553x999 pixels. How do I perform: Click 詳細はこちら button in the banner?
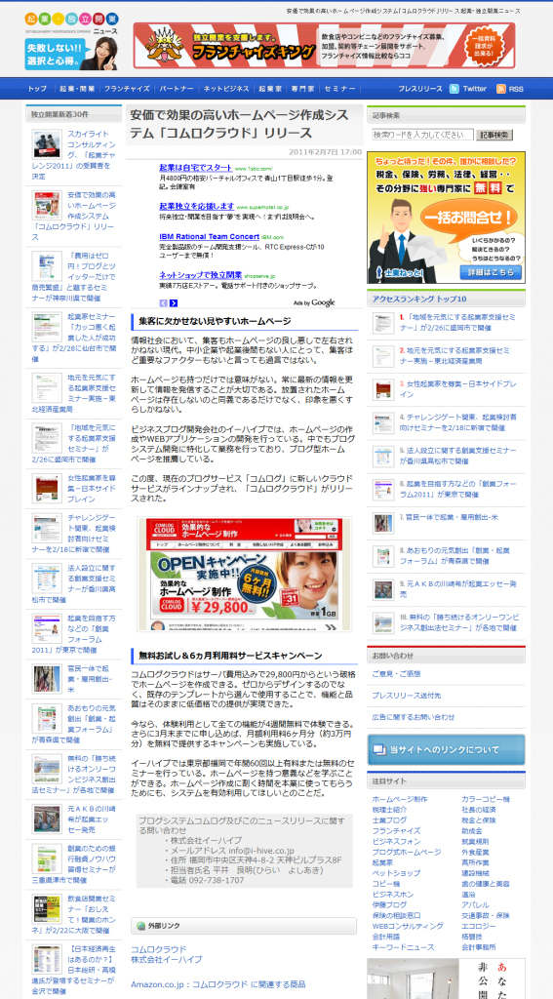click(490, 272)
